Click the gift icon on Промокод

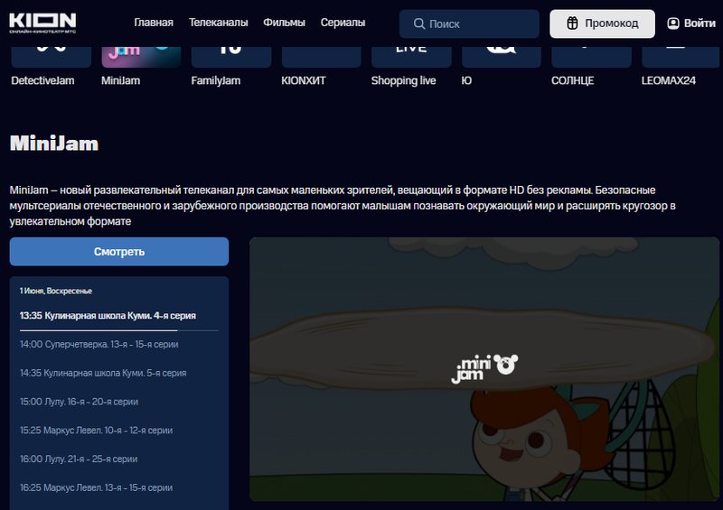click(x=573, y=23)
